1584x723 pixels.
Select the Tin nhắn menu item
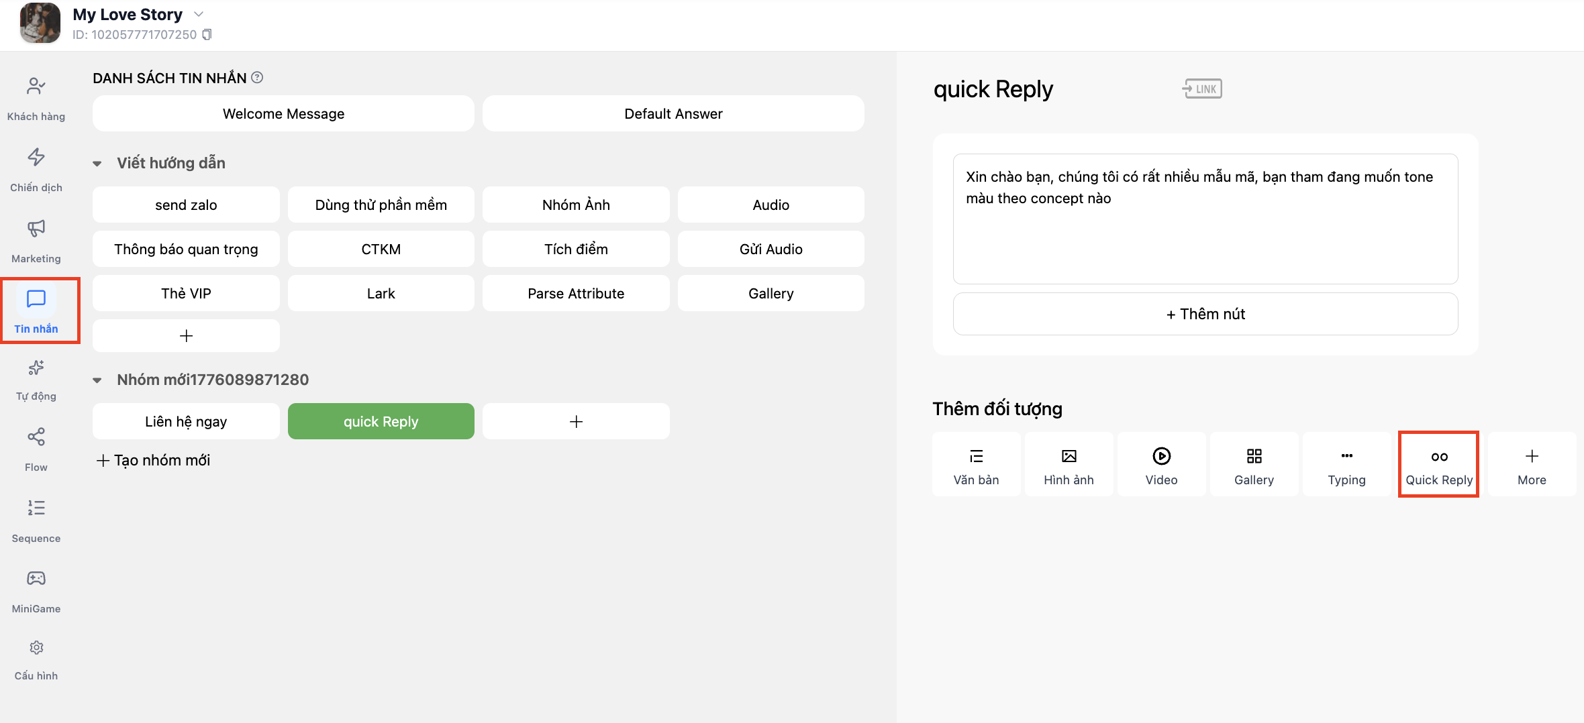pos(36,311)
